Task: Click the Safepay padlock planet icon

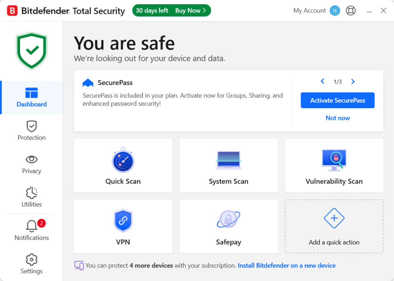Action: 229,219
